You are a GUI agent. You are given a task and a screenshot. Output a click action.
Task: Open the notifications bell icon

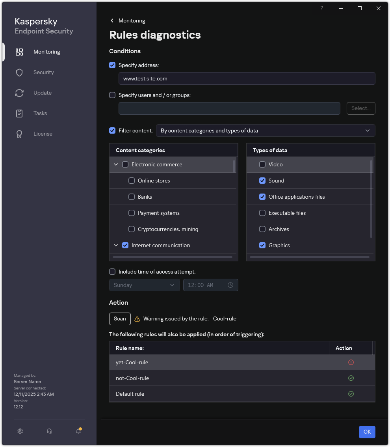78,431
